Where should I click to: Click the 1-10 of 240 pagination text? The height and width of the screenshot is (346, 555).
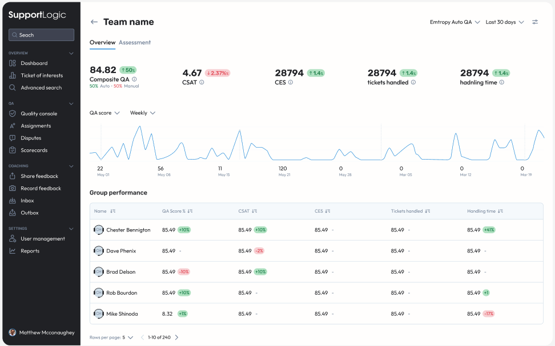point(159,337)
